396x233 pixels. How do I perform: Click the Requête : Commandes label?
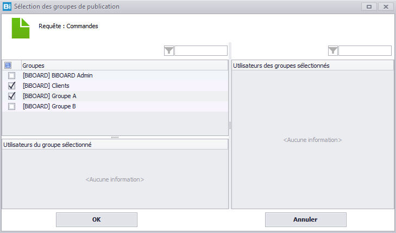[x=68, y=26]
